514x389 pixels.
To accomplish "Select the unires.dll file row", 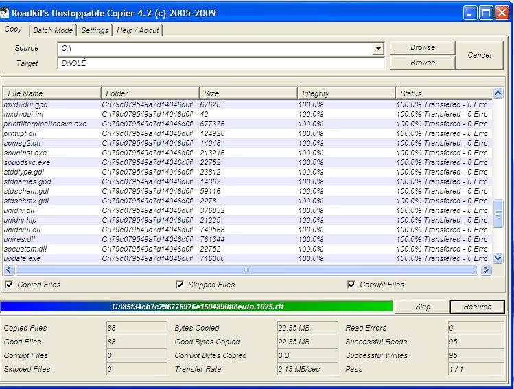I will [x=248, y=239].
